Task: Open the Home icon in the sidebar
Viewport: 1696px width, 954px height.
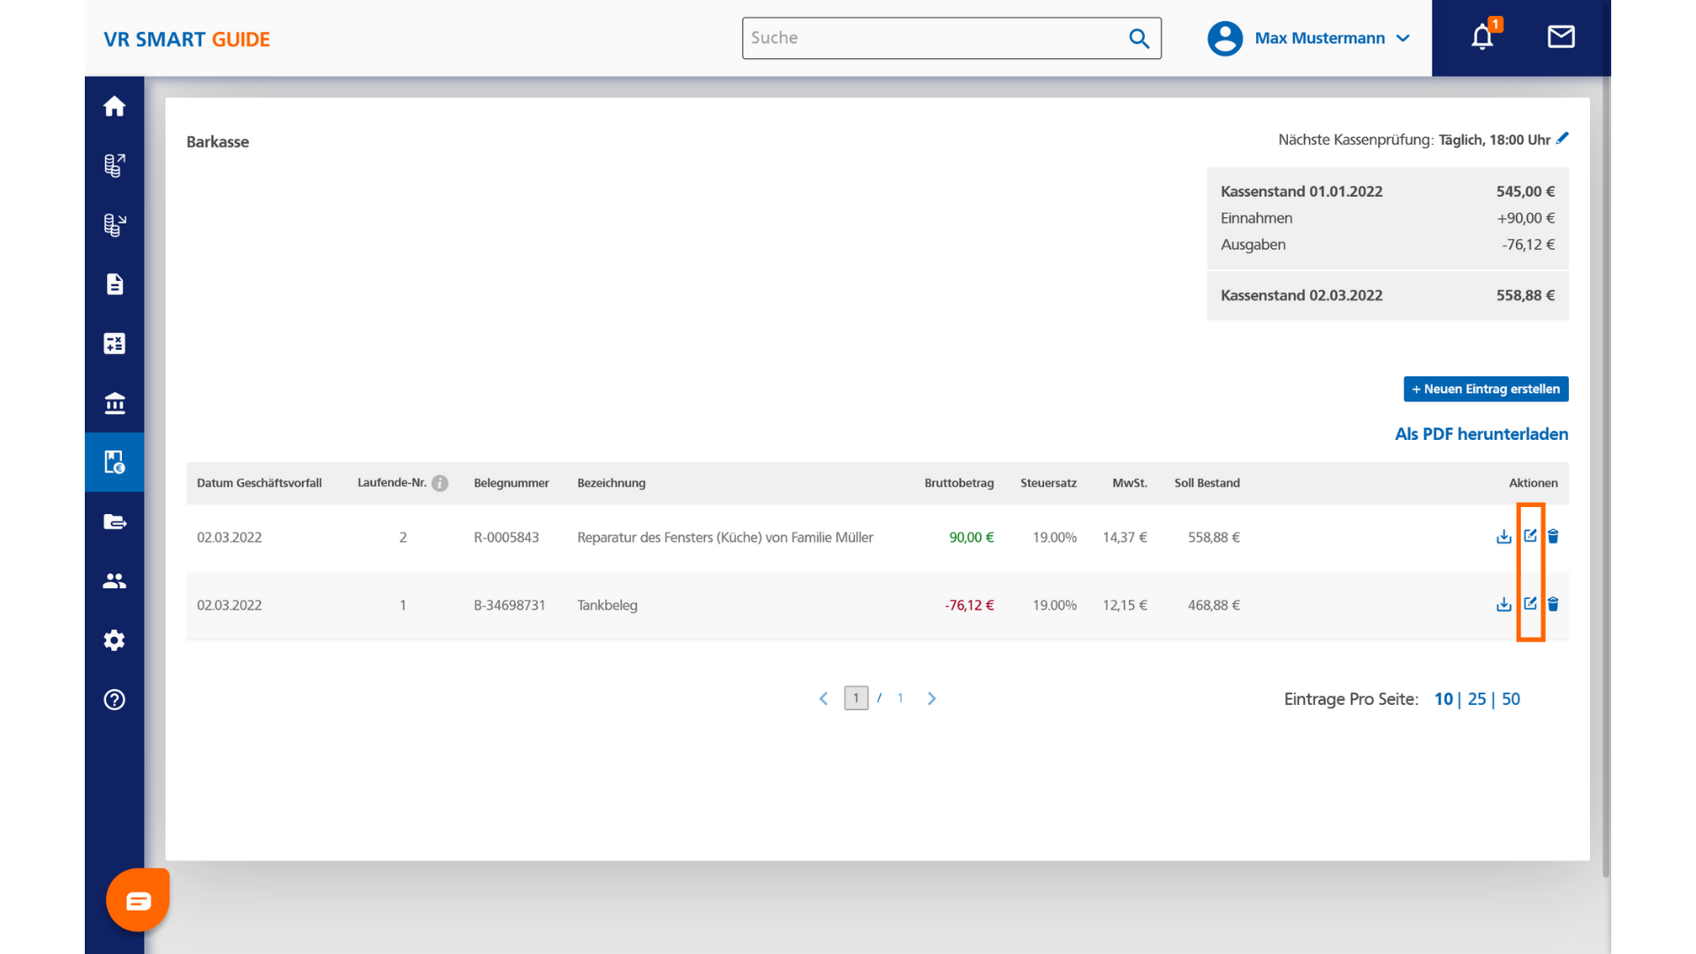Action: tap(114, 106)
